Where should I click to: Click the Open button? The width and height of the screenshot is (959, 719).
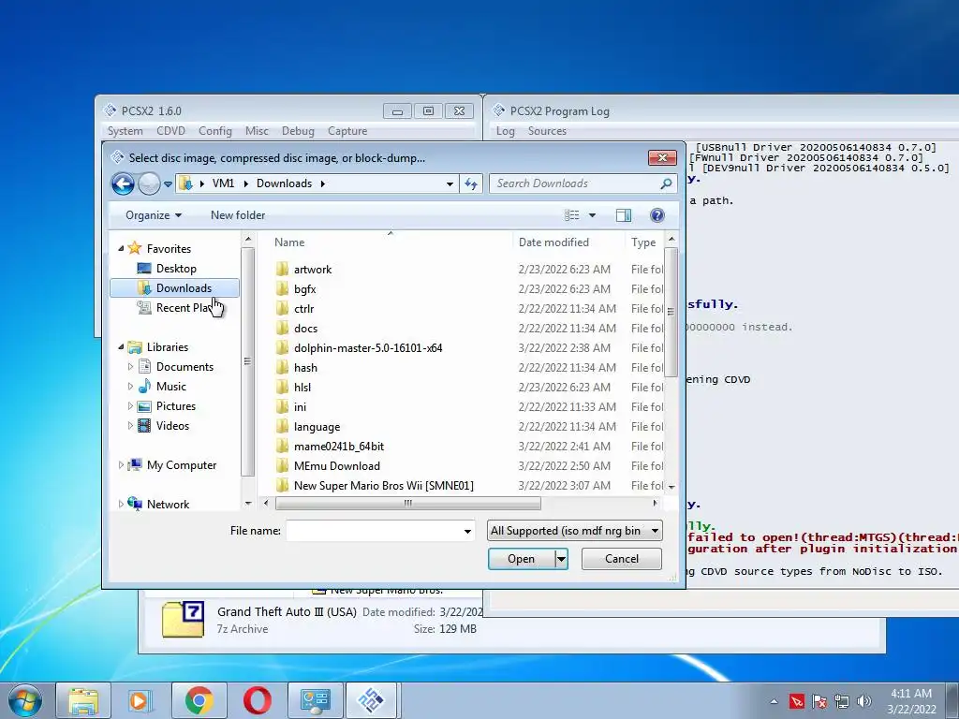521,559
